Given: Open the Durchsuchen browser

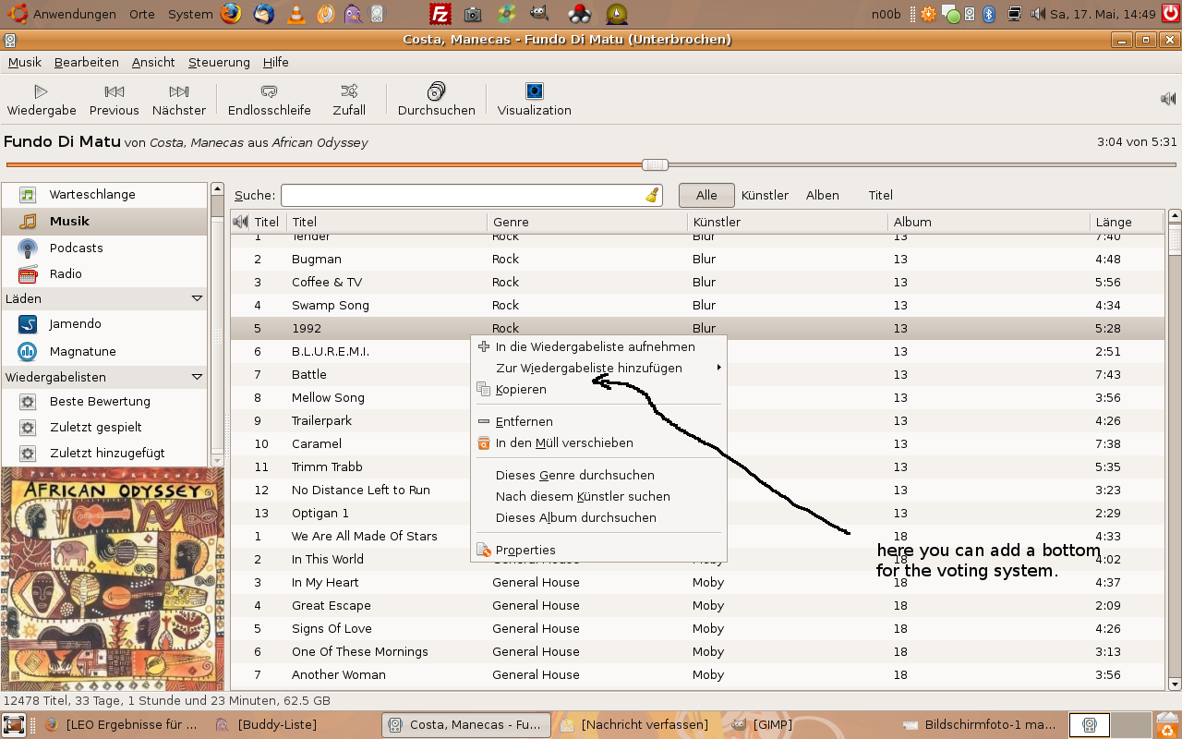Looking at the screenshot, I should tap(437, 100).
